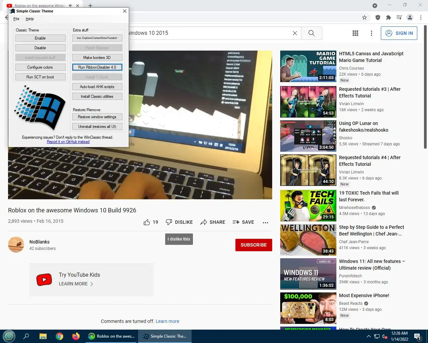Click Disable in Simple Classic Theme

pyautogui.click(x=40, y=48)
